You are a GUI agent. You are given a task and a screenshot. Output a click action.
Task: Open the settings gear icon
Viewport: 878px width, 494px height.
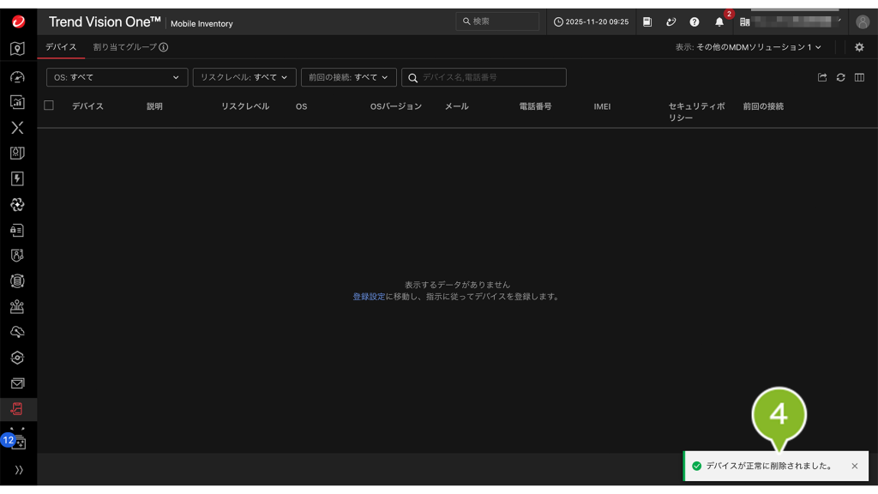(859, 47)
